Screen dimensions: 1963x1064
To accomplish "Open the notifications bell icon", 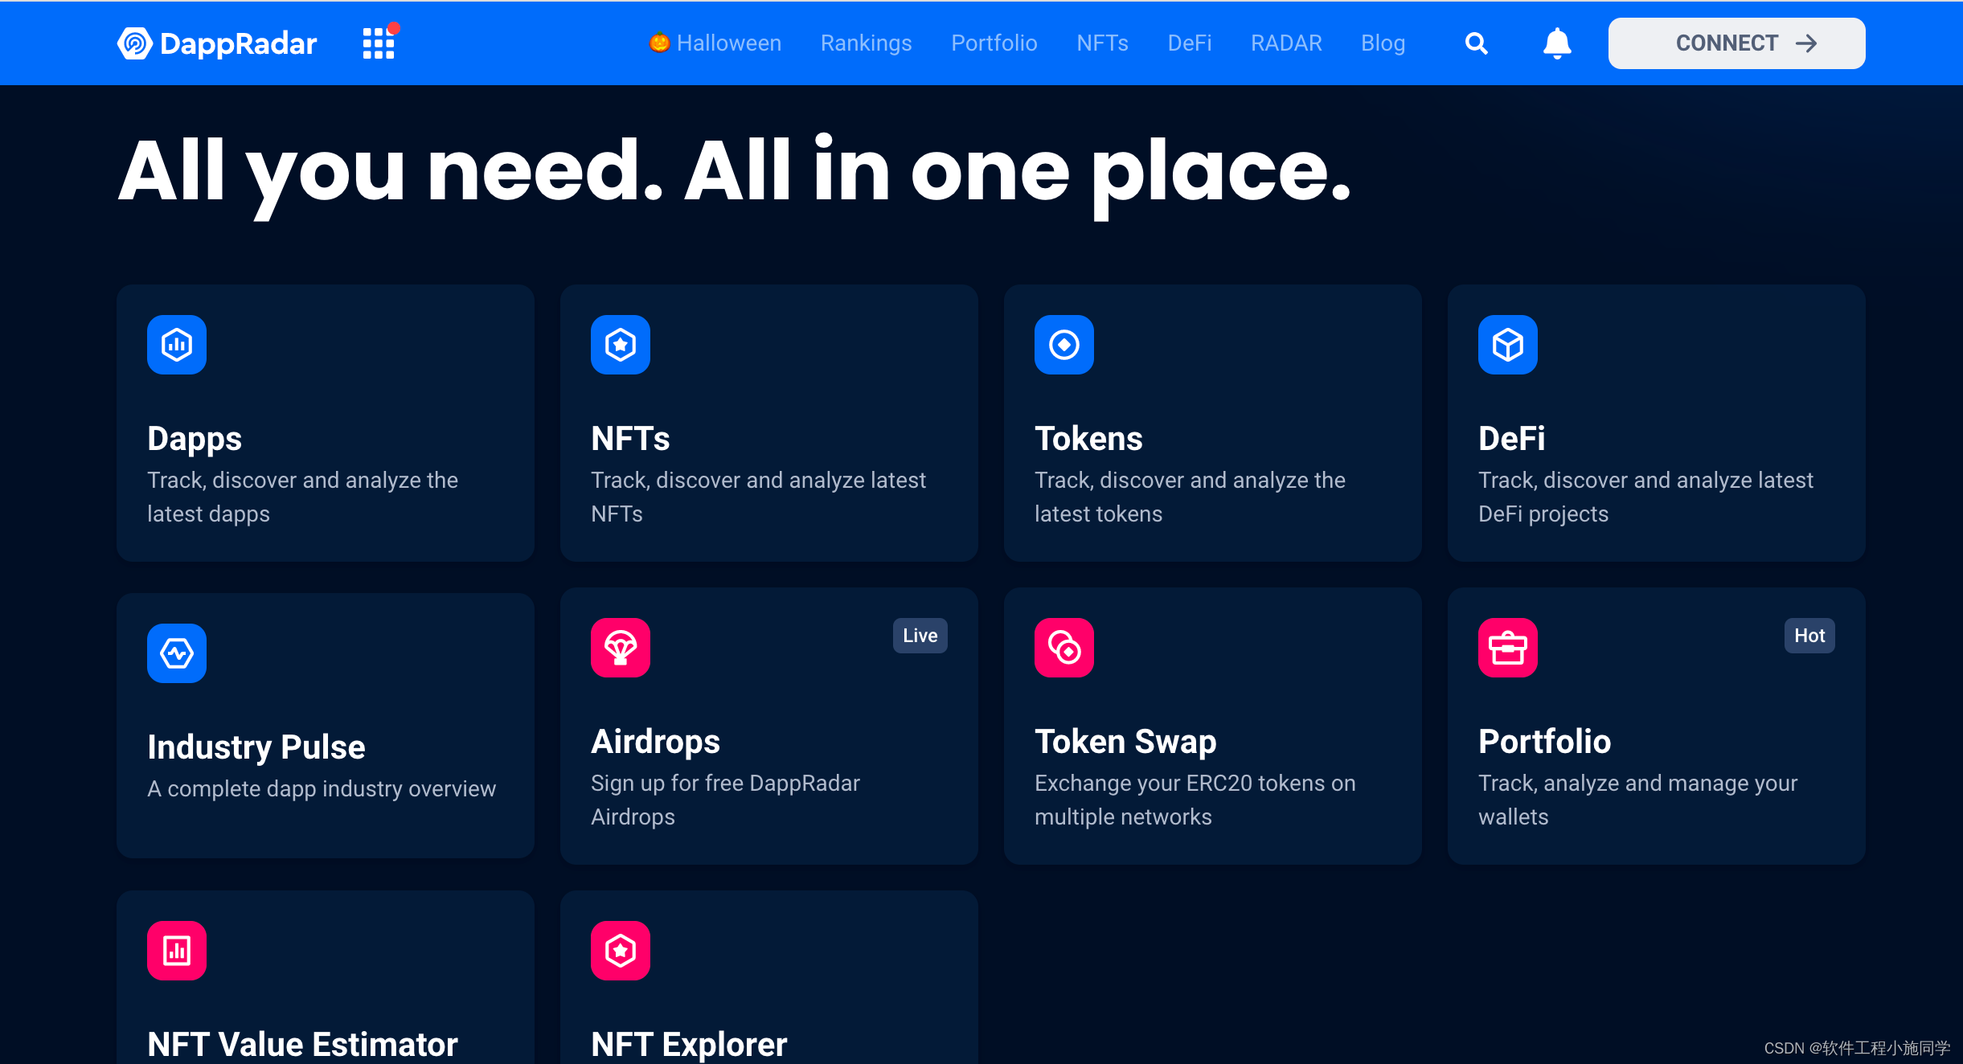I will (1557, 43).
